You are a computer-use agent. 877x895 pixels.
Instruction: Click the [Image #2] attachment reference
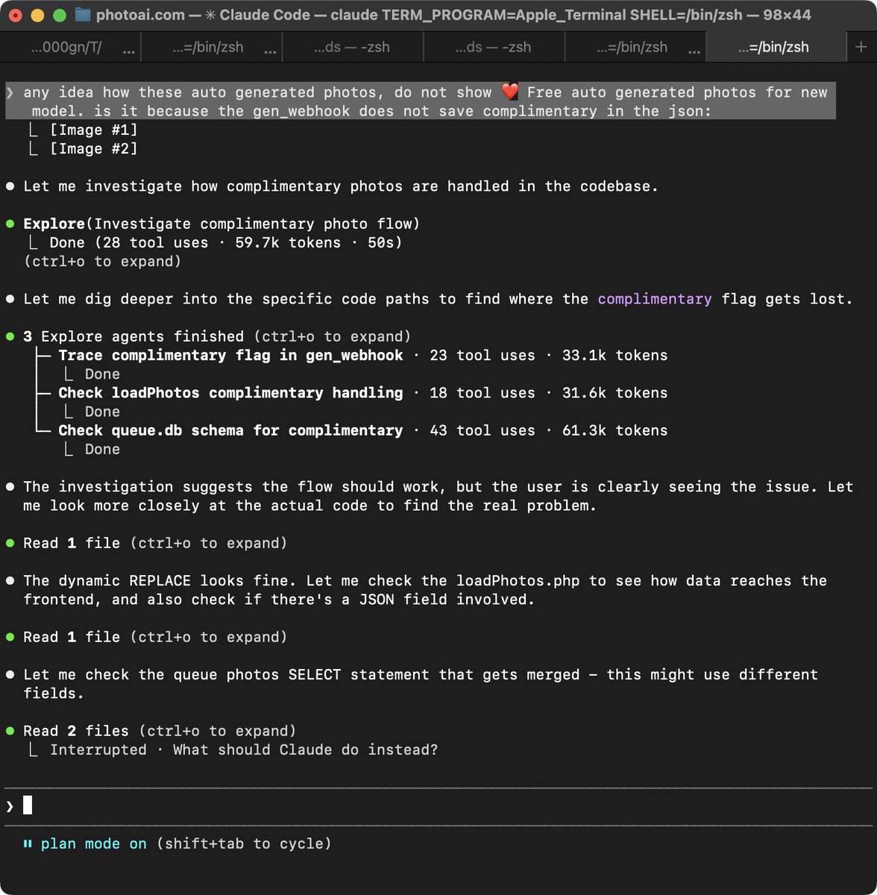tap(93, 148)
